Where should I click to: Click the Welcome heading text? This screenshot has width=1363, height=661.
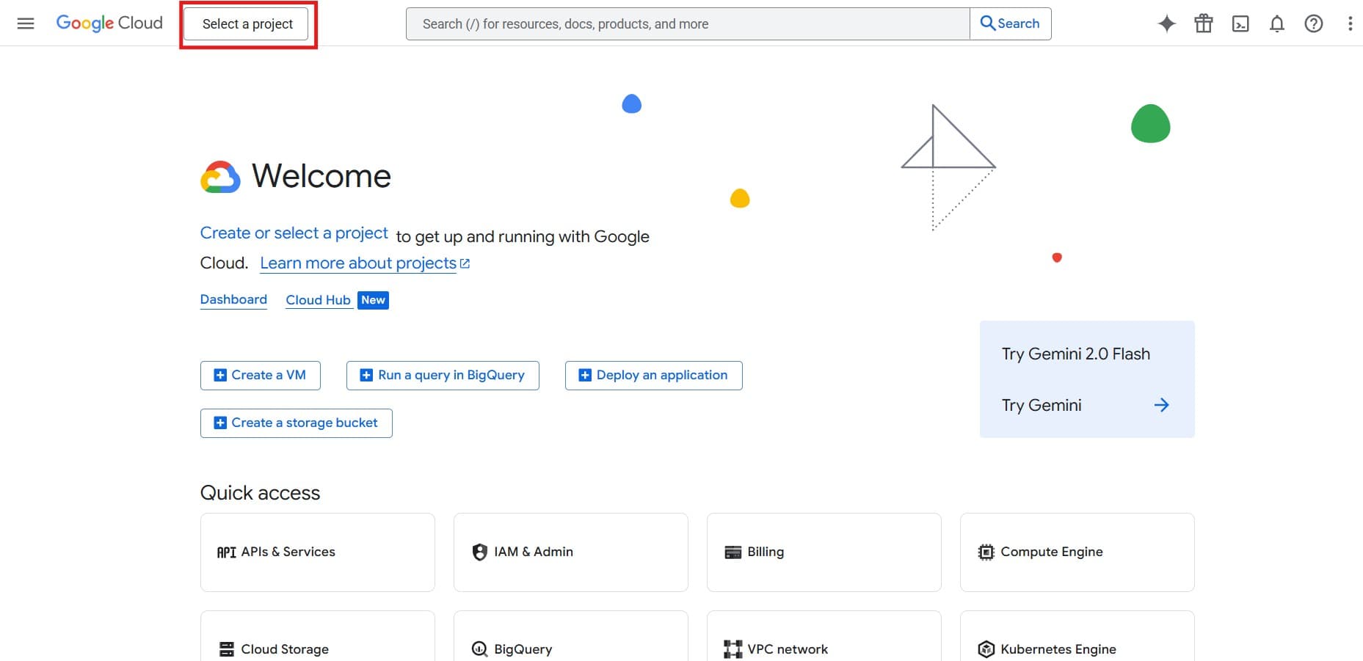pyautogui.click(x=321, y=176)
